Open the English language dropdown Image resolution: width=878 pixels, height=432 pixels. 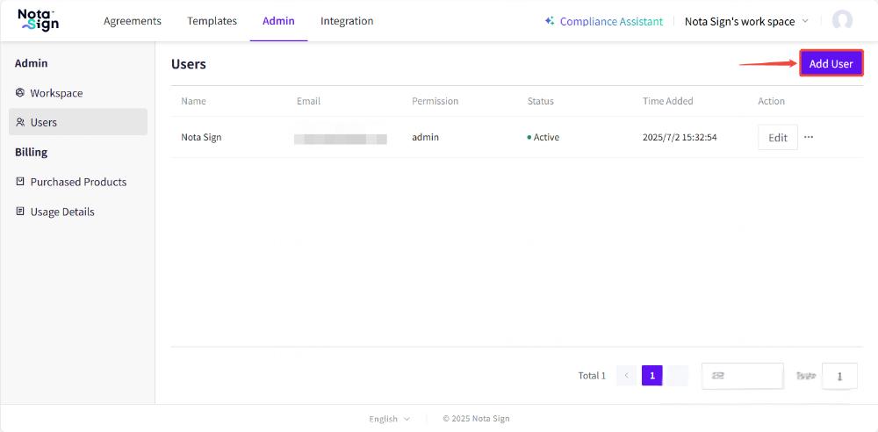click(x=389, y=419)
